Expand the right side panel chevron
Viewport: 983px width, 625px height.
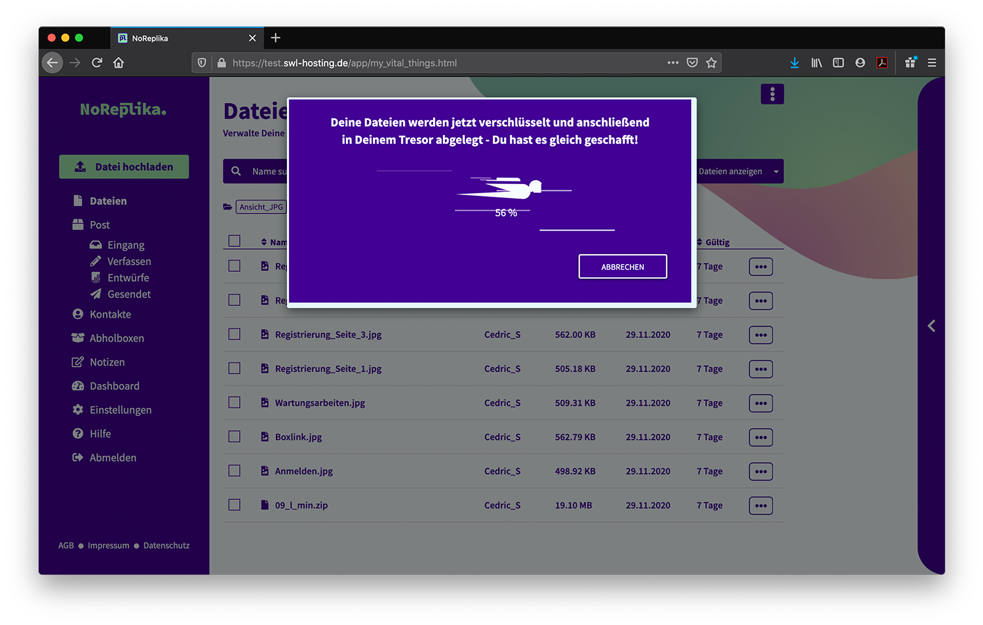point(931,326)
